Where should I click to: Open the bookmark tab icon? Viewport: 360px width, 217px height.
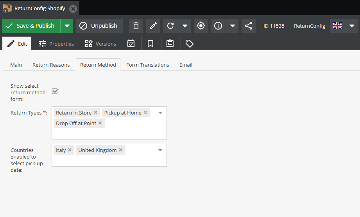(150, 44)
